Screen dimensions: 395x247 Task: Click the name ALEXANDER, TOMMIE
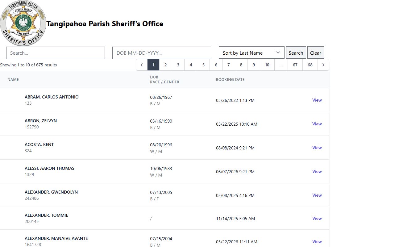click(x=46, y=215)
